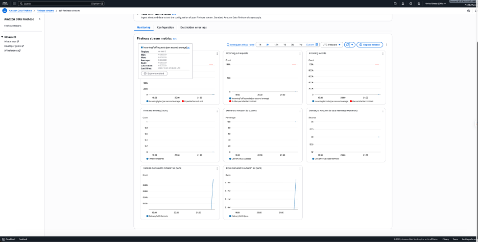The width and height of the screenshot is (478, 242).
Task: Open the support help icon
Action: pyautogui.click(x=411, y=4)
